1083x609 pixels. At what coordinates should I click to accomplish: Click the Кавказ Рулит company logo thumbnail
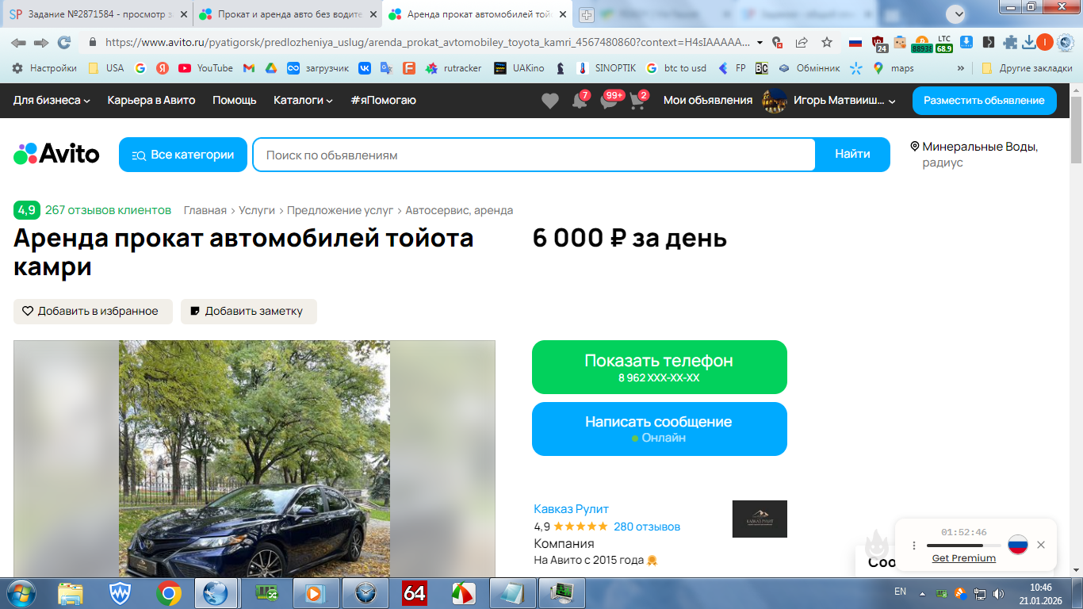(x=760, y=519)
